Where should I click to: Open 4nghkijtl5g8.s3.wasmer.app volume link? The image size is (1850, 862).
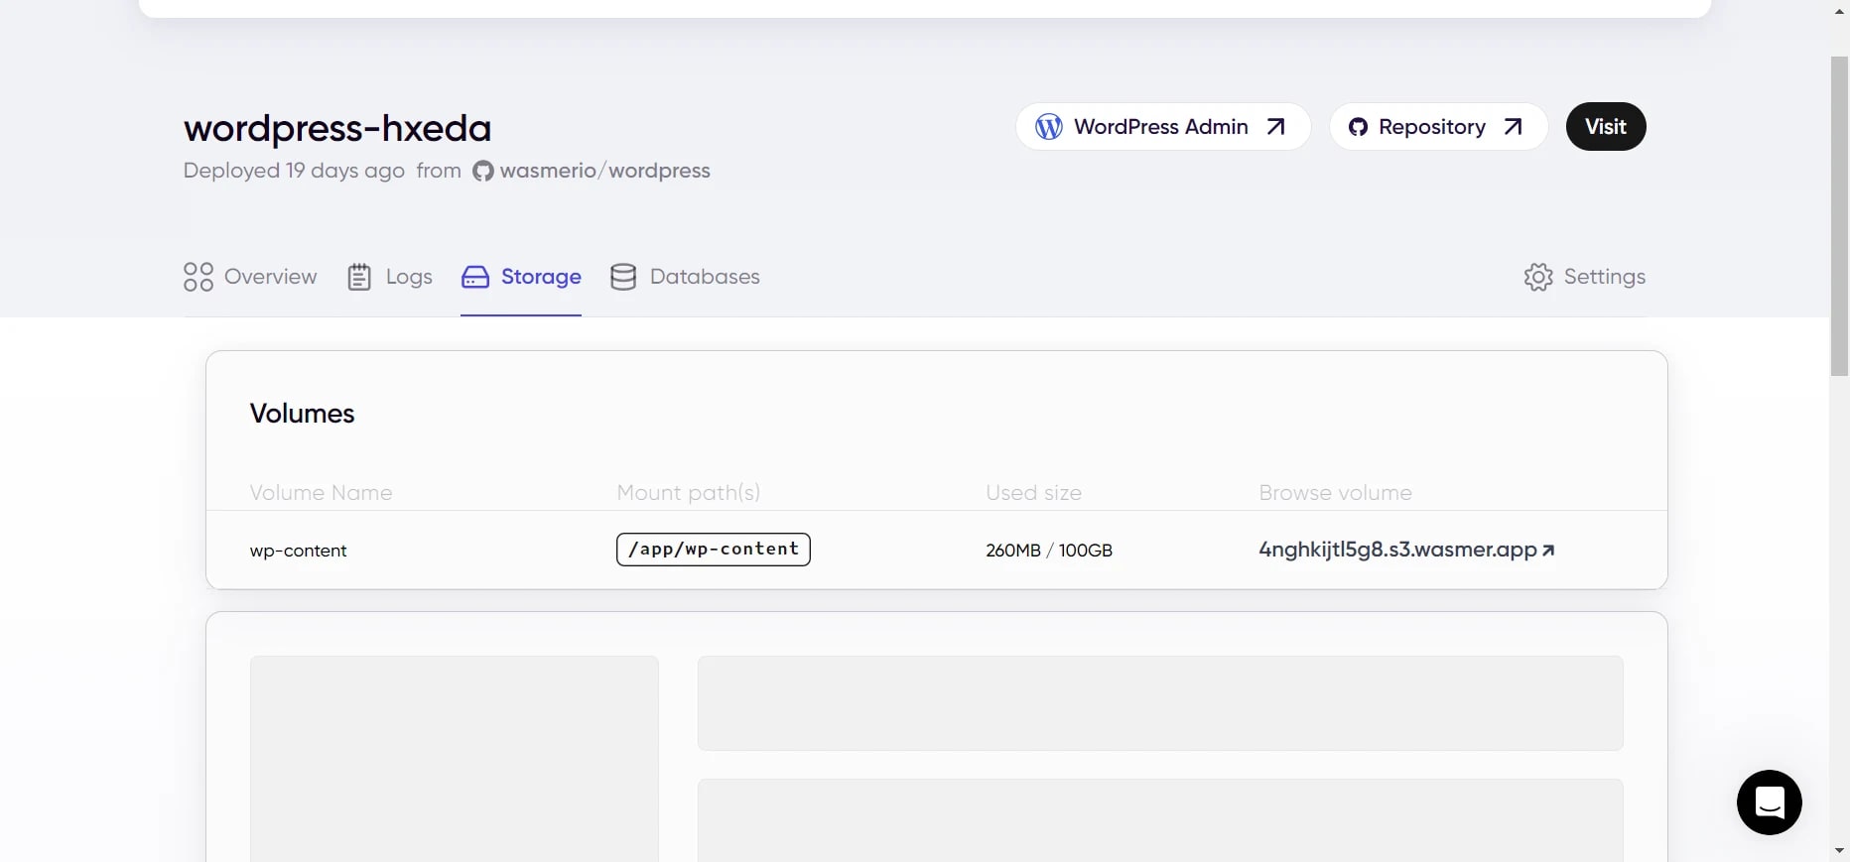click(x=1406, y=550)
